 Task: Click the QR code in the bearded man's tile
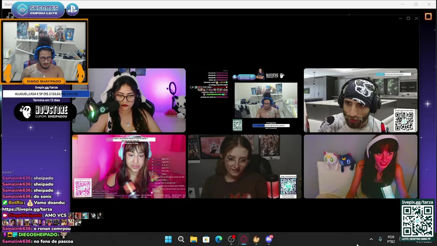pyautogui.click(x=404, y=121)
